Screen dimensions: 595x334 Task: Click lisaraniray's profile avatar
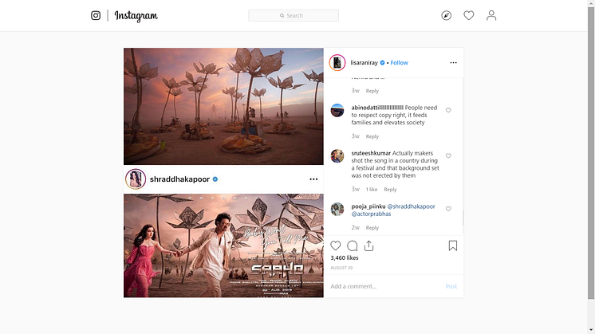pos(338,62)
